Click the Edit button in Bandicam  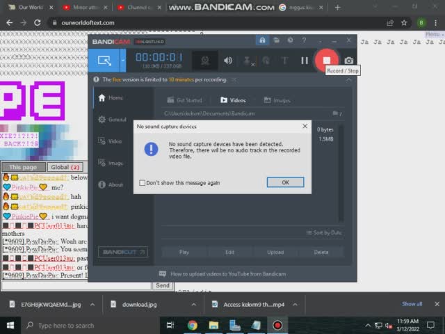[229, 252]
